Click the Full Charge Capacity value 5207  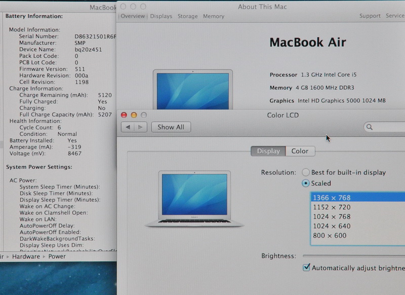click(105, 115)
